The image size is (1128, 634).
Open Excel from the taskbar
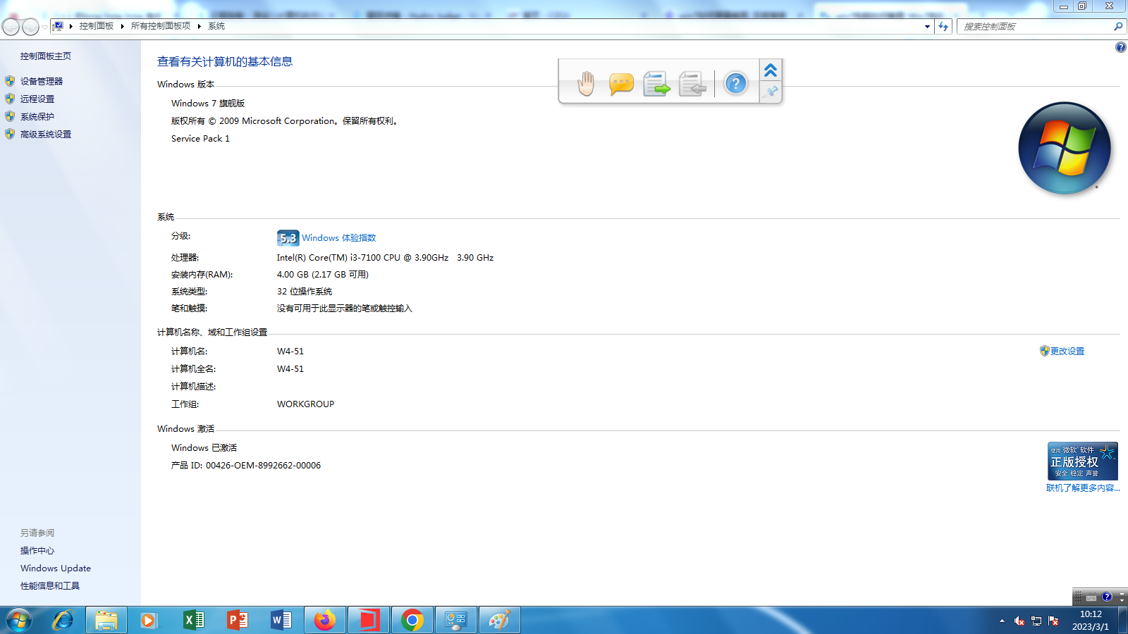[193, 621]
